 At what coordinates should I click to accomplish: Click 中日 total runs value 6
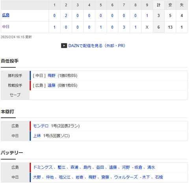159,27
